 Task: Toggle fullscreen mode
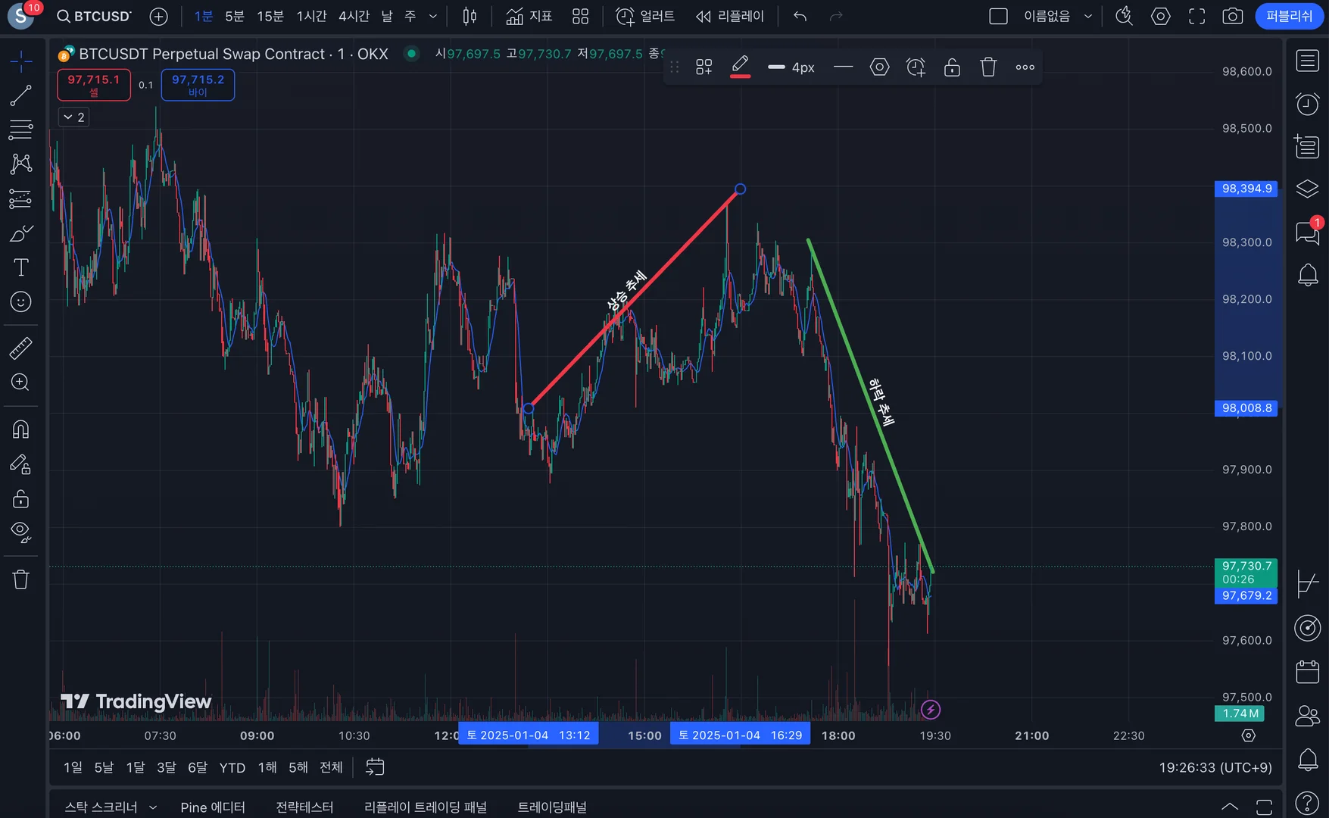click(x=1196, y=16)
